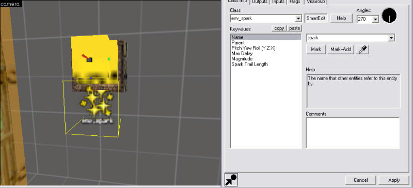413x188 pixels.
Task: Select the Pitch Yaw Roll (Y Z X) row
Action: [266, 48]
